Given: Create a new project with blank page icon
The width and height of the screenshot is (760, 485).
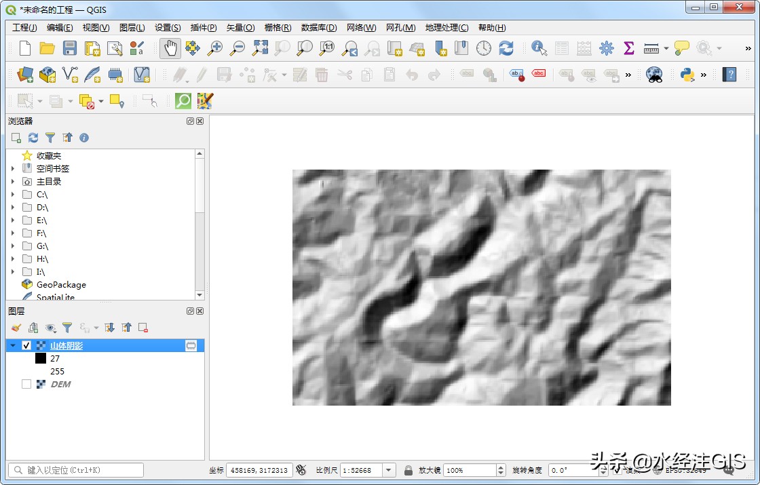Looking at the screenshot, I should tap(24, 48).
